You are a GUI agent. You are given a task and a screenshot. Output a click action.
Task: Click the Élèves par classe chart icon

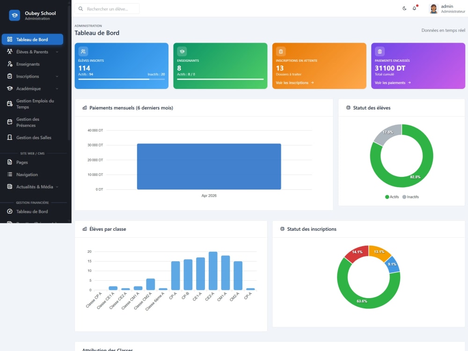pos(84,229)
